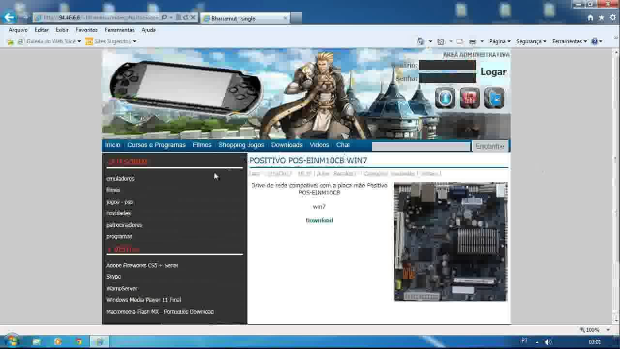Open Filmes in site navigation
The height and width of the screenshot is (349, 620).
coord(202,145)
